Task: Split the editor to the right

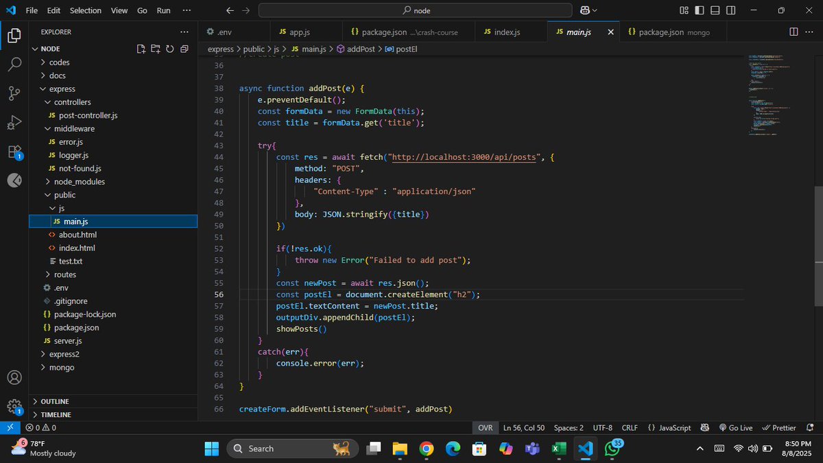Action: tap(794, 32)
